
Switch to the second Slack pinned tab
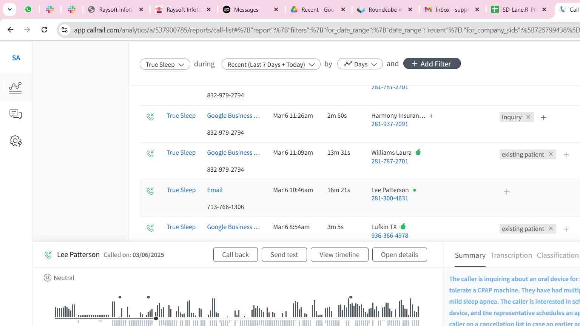point(72,9)
